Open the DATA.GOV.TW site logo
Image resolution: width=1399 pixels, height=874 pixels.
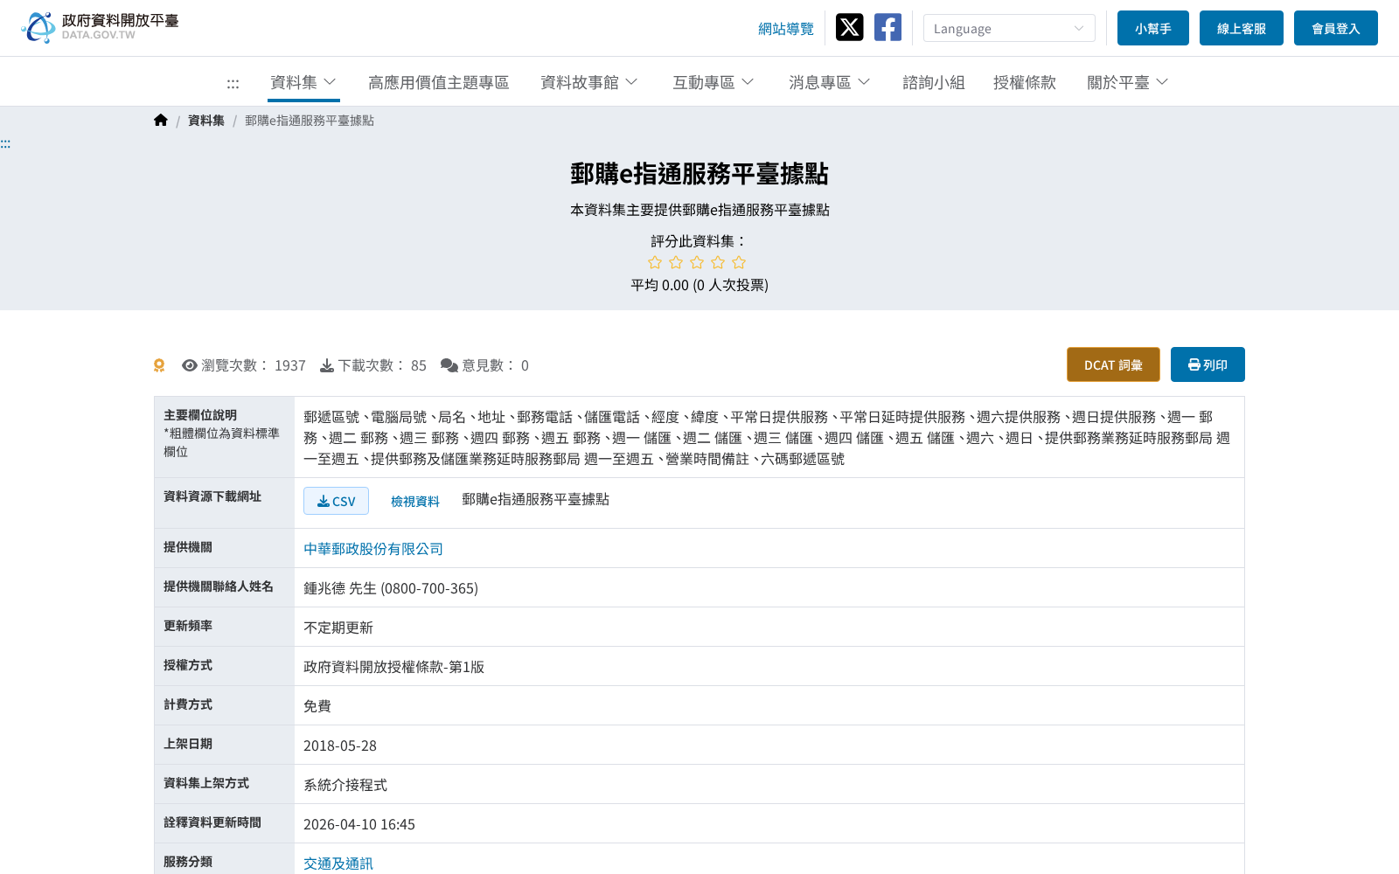[x=100, y=27]
